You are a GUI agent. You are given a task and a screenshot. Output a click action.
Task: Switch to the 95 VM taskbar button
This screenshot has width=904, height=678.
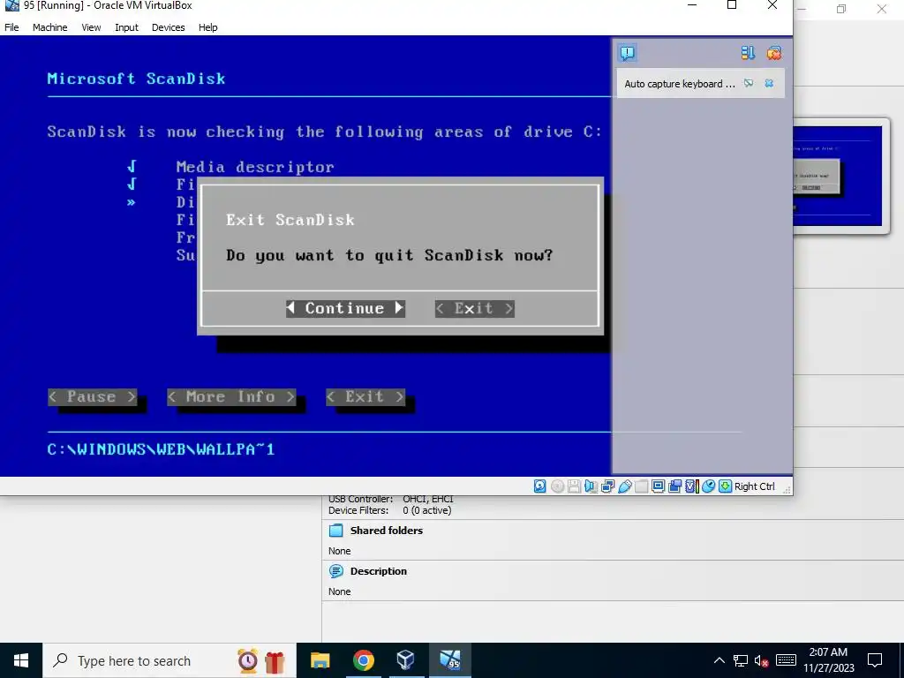(449, 660)
